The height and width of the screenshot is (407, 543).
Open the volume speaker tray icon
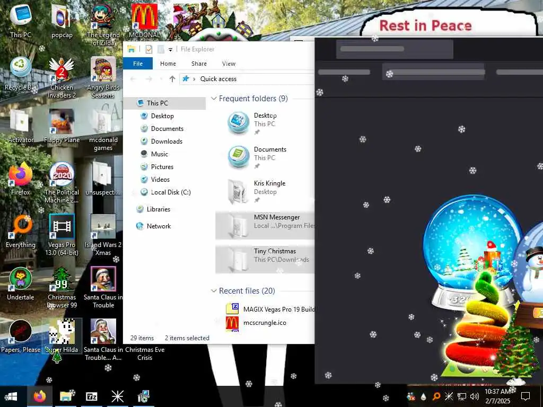click(x=475, y=396)
